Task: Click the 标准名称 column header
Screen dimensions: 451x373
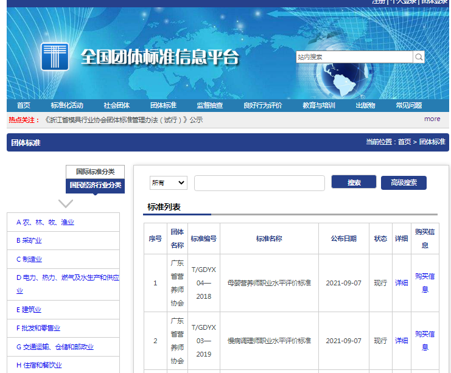Action: click(269, 239)
